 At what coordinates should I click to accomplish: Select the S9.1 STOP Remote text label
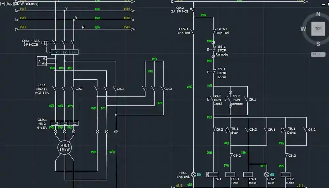[222, 51]
